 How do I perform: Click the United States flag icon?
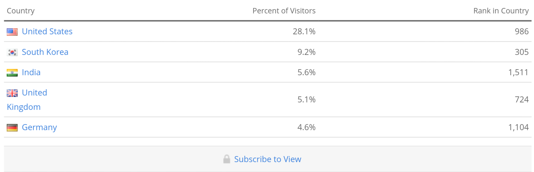12,32
